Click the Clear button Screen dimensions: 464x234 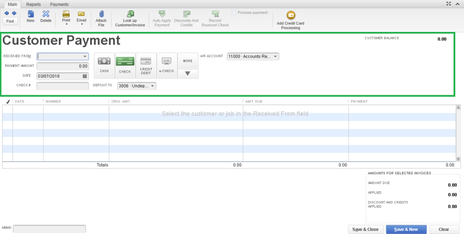[x=443, y=229]
